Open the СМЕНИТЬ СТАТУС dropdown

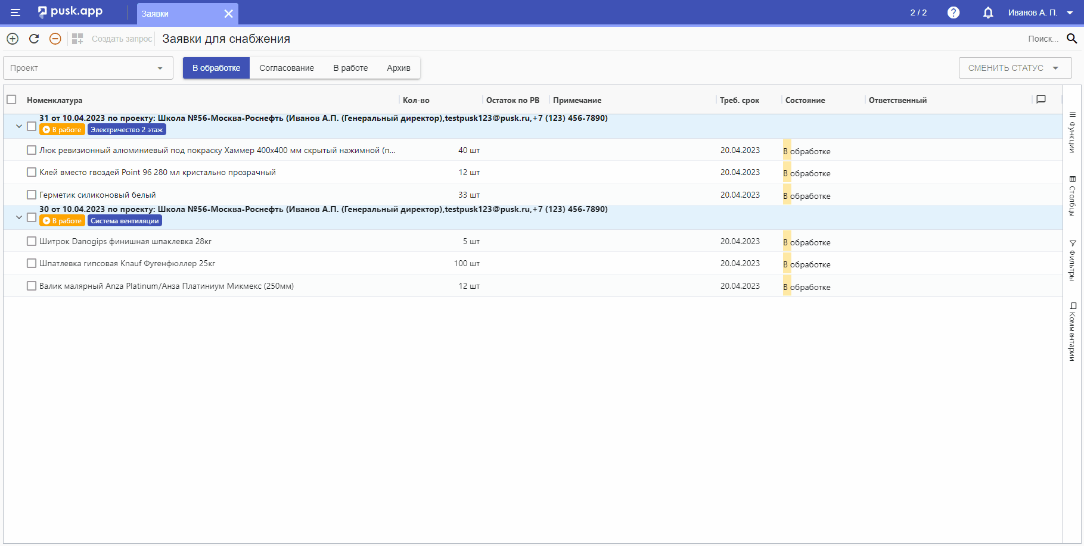tap(1015, 68)
